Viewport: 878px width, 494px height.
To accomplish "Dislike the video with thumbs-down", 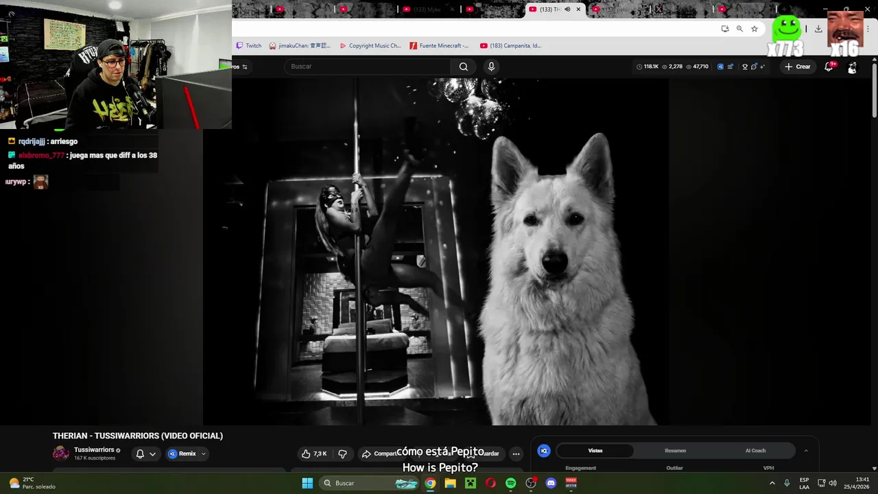I will click(x=342, y=454).
